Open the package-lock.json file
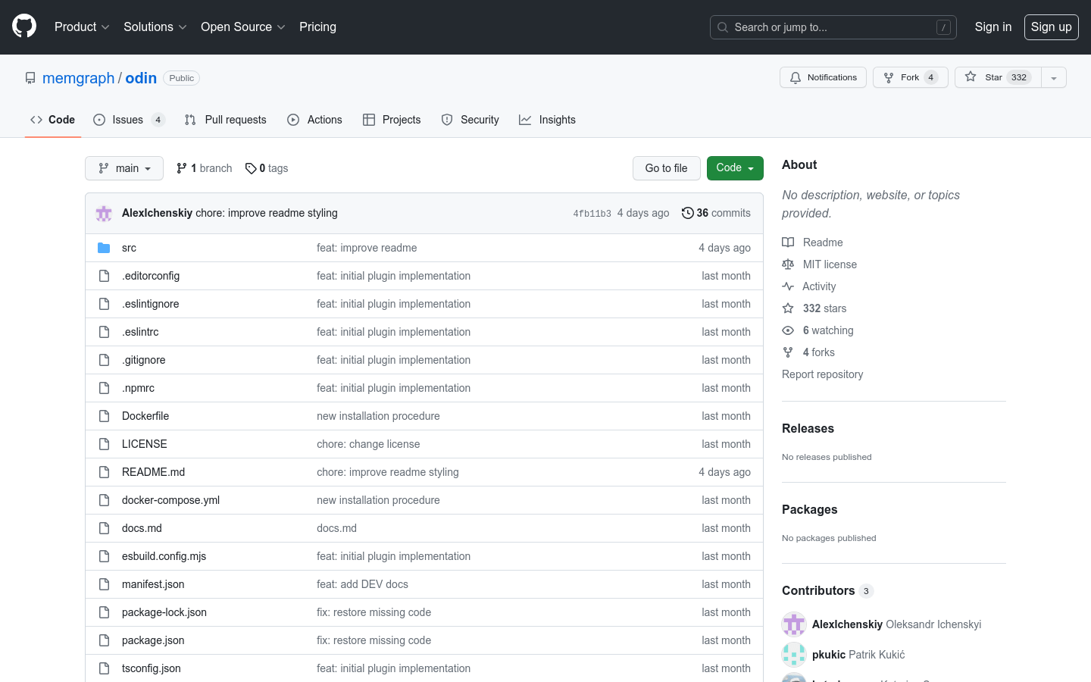This screenshot has height=682, width=1091. click(x=164, y=612)
